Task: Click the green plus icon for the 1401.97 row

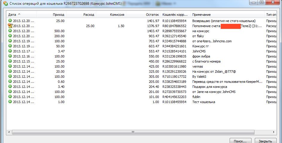Action: (10, 21)
